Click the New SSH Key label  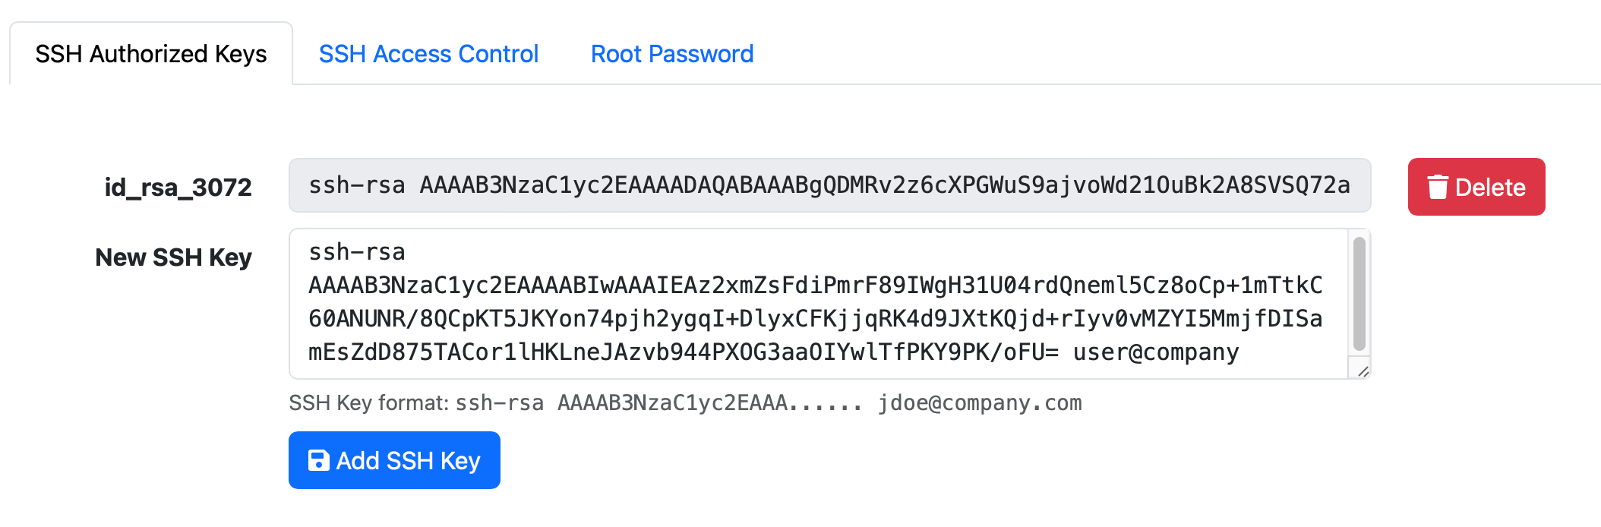[174, 257]
